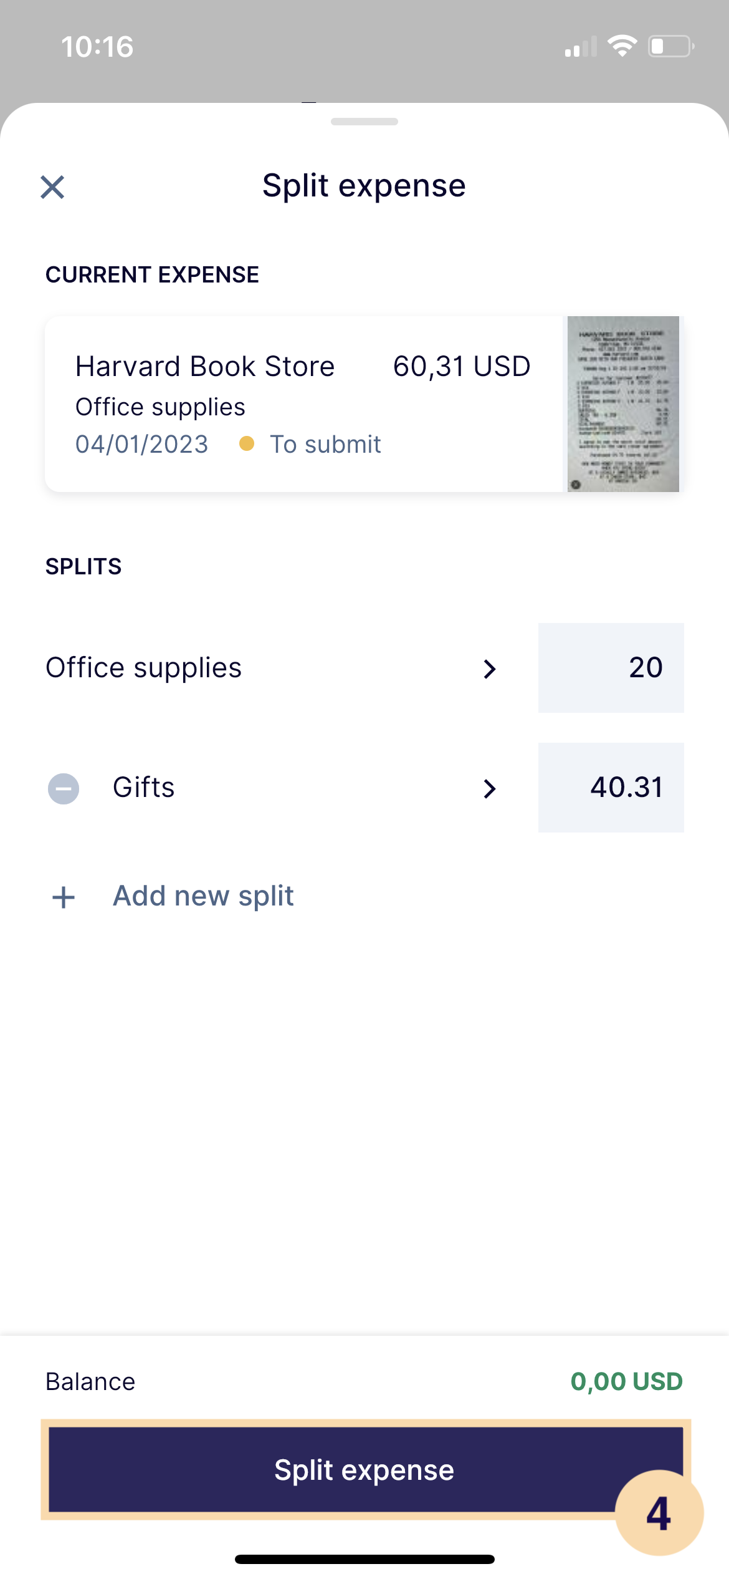Edit the Office supplies amount field
This screenshot has height=1579, width=729.
tap(611, 668)
